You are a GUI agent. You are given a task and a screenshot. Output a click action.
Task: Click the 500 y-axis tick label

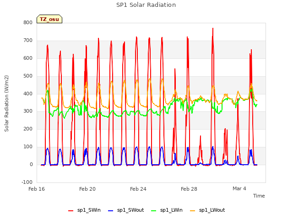(28, 76)
